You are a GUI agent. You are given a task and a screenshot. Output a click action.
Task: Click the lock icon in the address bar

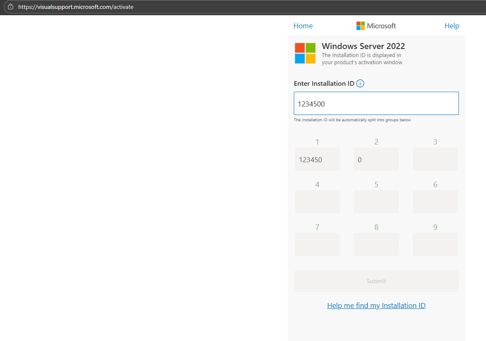click(x=11, y=6)
